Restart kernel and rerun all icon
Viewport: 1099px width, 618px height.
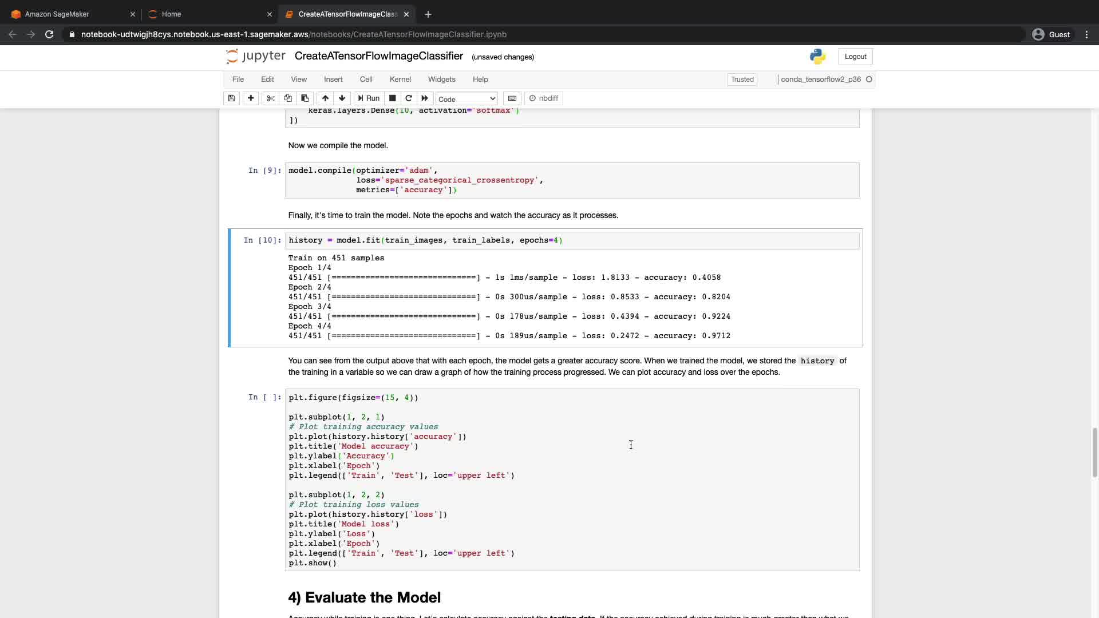pyautogui.click(x=425, y=98)
